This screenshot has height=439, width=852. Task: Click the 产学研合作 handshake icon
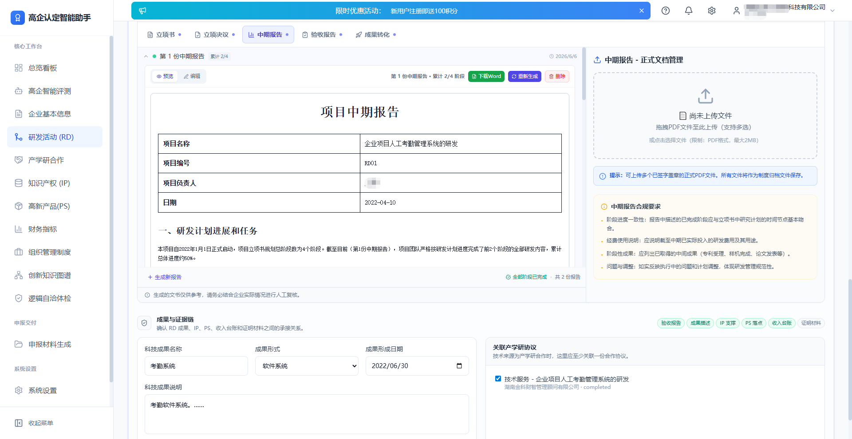pos(19,160)
